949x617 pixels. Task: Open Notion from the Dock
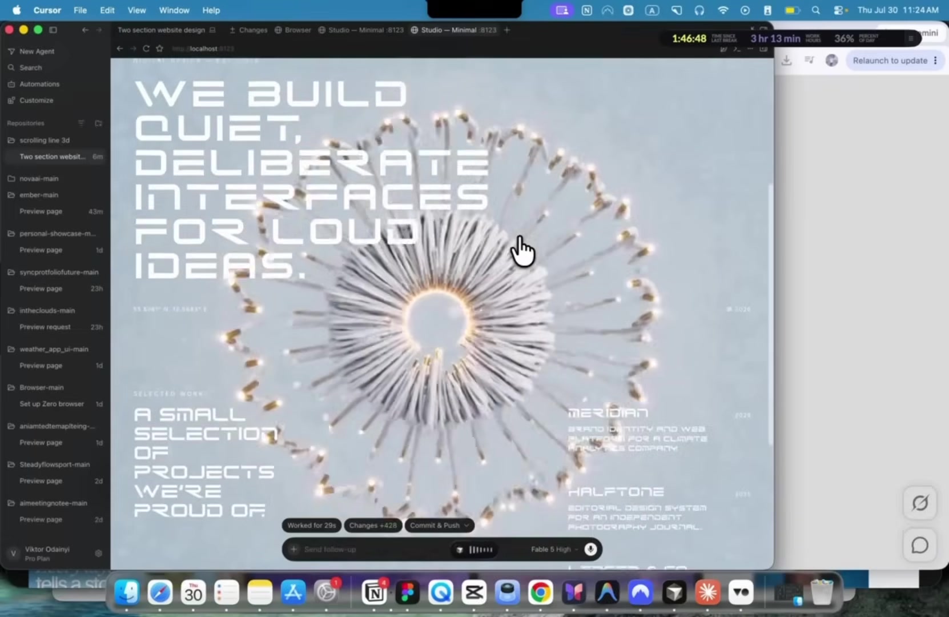(375, 593)
